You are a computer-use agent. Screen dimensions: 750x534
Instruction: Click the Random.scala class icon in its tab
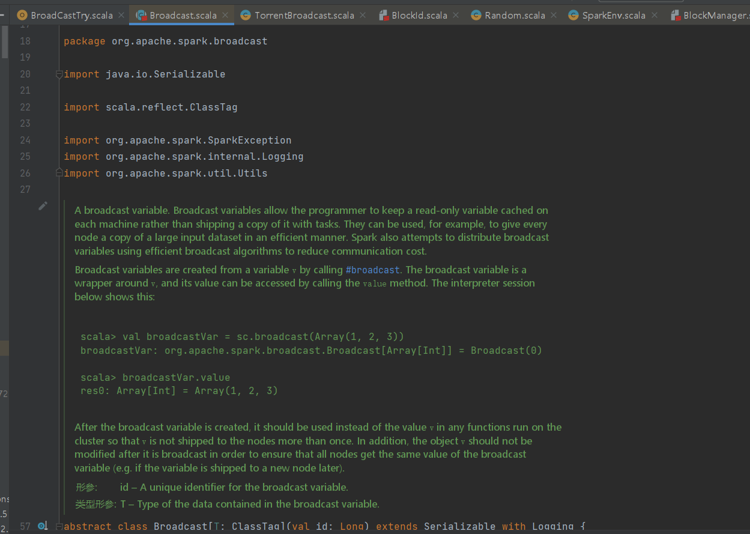[476, 16]
